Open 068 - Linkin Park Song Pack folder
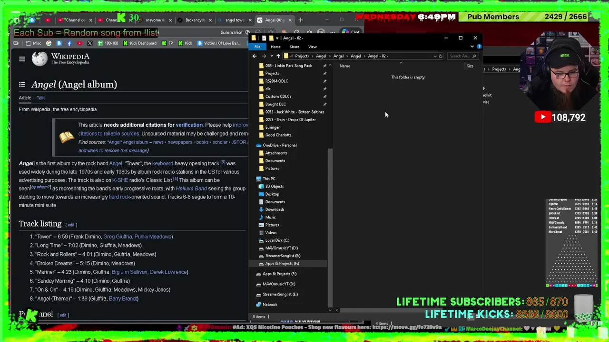609x342 pixels. click(x=289, y=66)
